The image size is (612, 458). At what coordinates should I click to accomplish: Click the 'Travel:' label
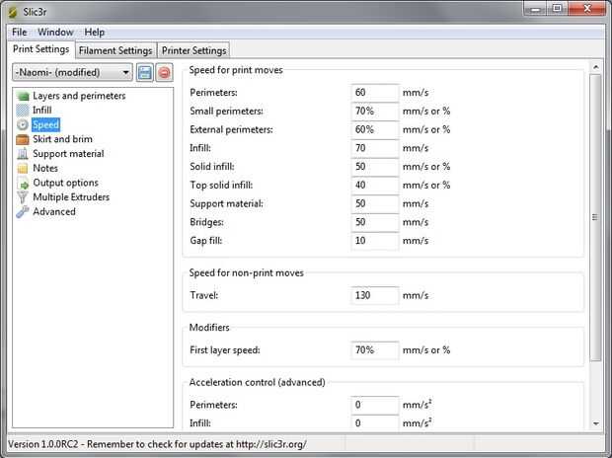tap(204, 295)
